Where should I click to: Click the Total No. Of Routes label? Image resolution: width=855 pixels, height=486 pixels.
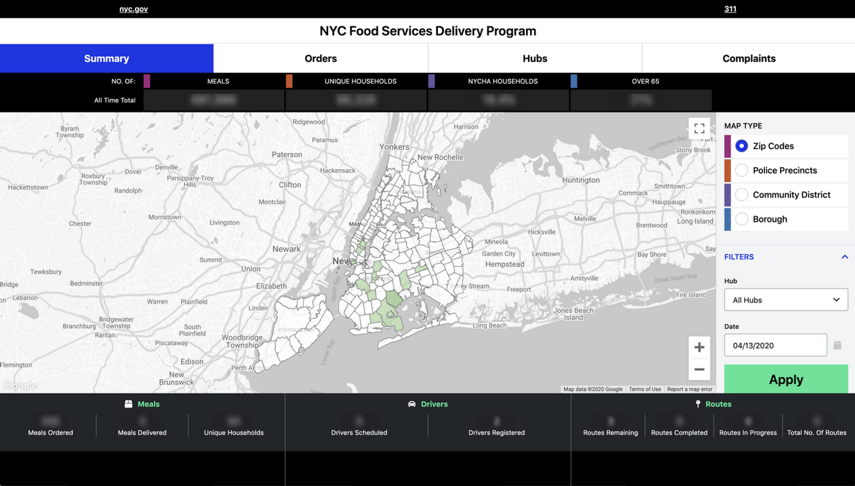817,433
